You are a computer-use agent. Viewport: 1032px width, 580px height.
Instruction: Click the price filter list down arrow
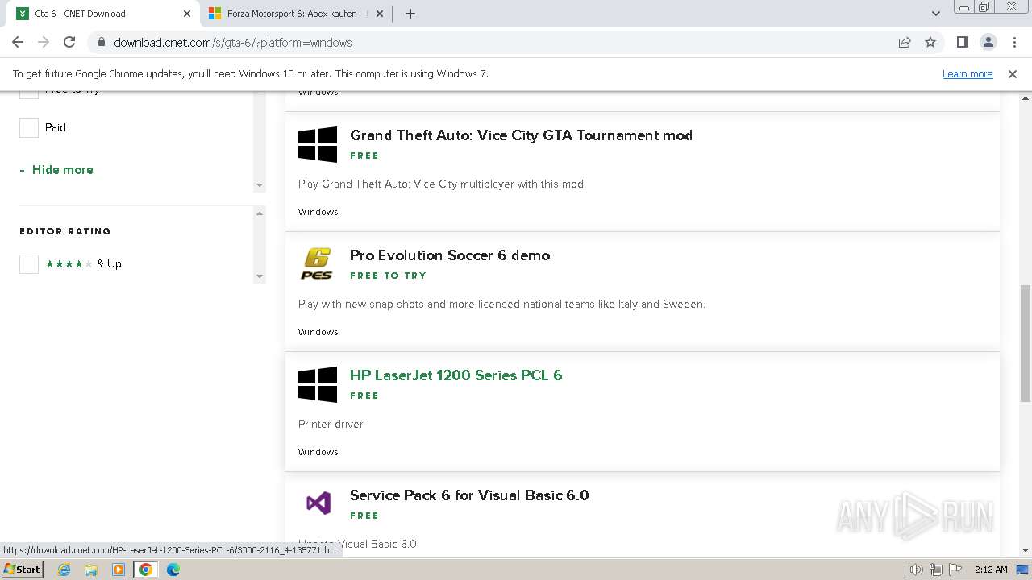pos(260,185)
